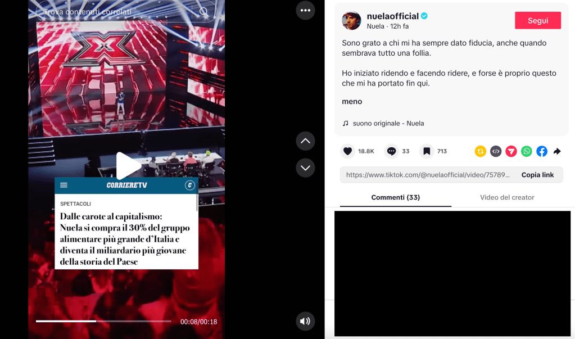Send video via red paper-plane icon
575x339 pixels.
511,151
